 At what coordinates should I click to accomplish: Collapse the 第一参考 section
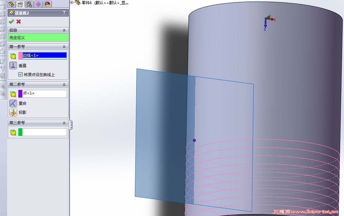tap(64, 47)
